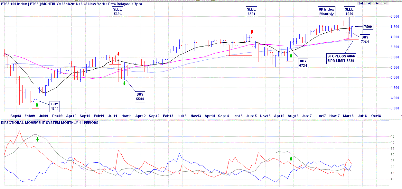Click the Sep12 date axis label
This screenshot has height=189, width=402.
click(x=154, y=116)
